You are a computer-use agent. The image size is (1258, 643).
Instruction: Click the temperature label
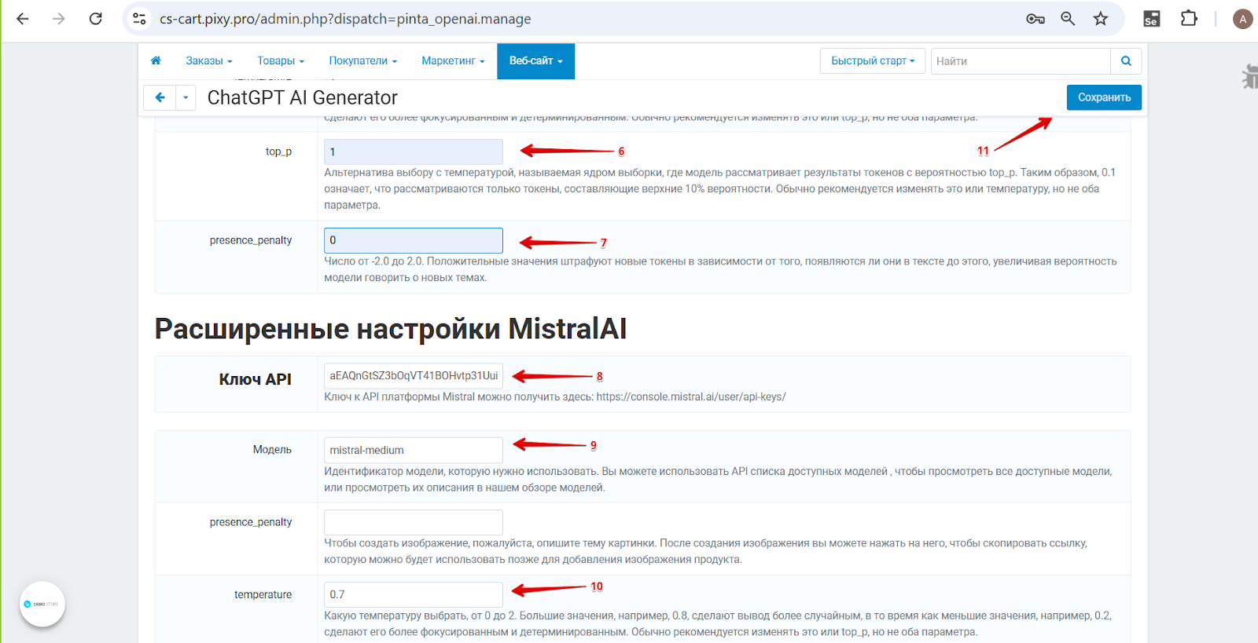click(x=263, y=594)
